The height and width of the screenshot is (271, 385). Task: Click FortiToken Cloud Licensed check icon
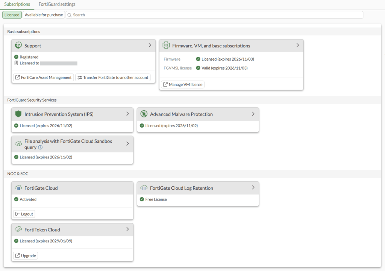click(x=16, y=241)
